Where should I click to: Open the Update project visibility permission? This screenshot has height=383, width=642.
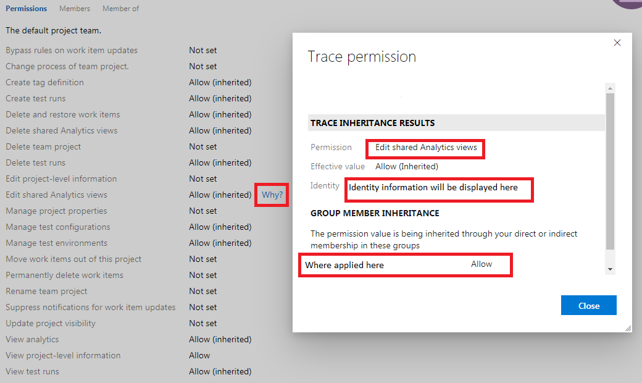pos(50,322)
